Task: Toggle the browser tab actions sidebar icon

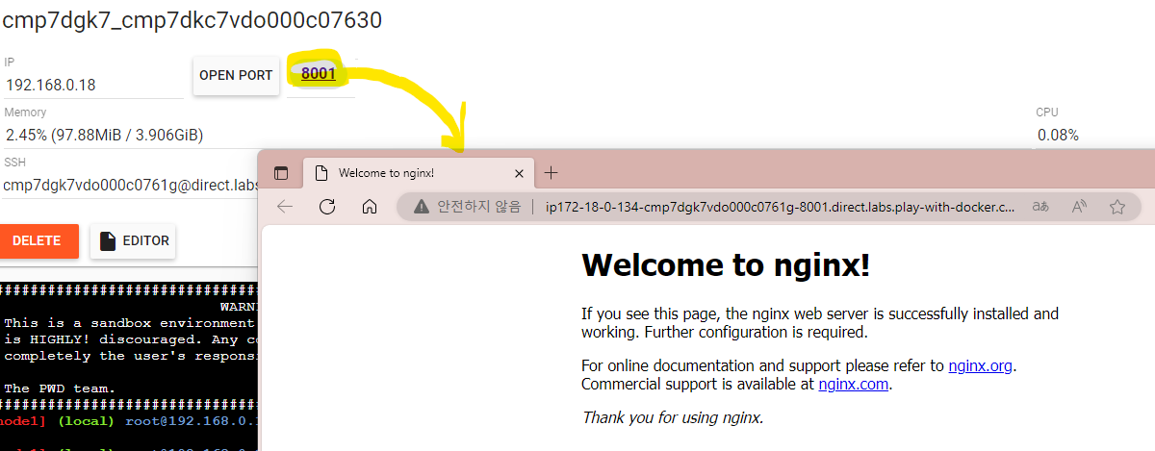Action: (281, 173)
